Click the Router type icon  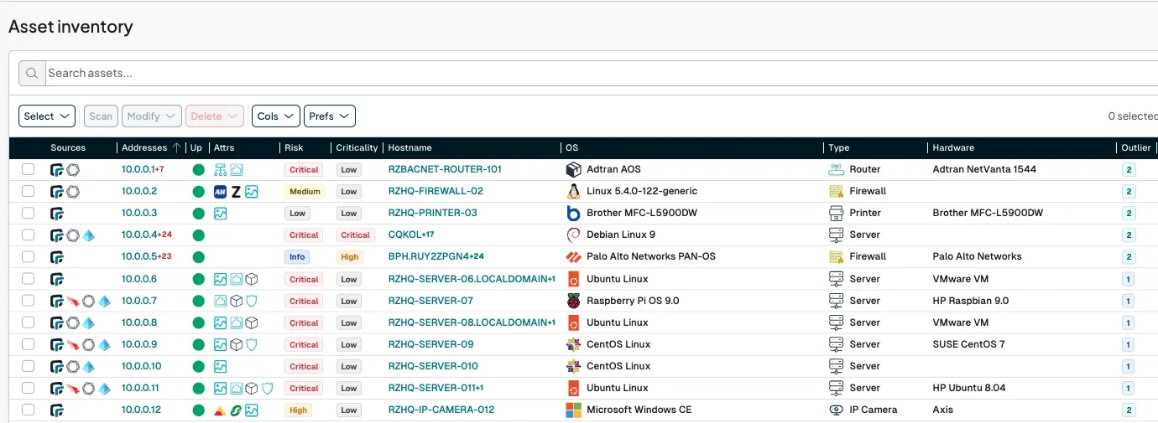pos(836,169)
